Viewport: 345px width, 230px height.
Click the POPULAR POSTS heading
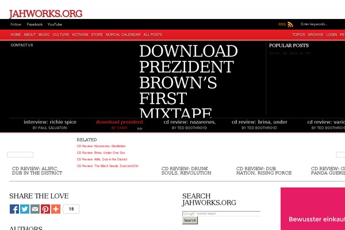(x=289, y=45)
